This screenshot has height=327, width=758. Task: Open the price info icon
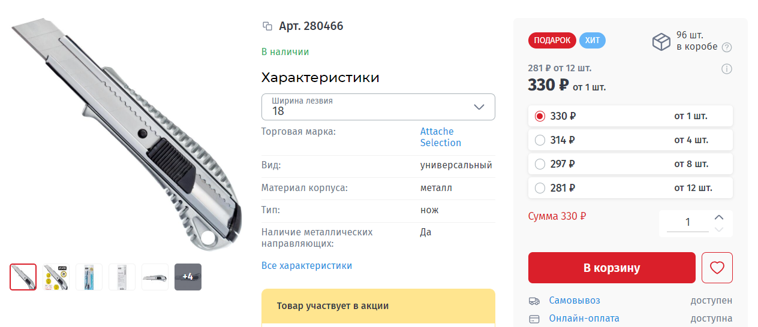(x=727, y=69)
